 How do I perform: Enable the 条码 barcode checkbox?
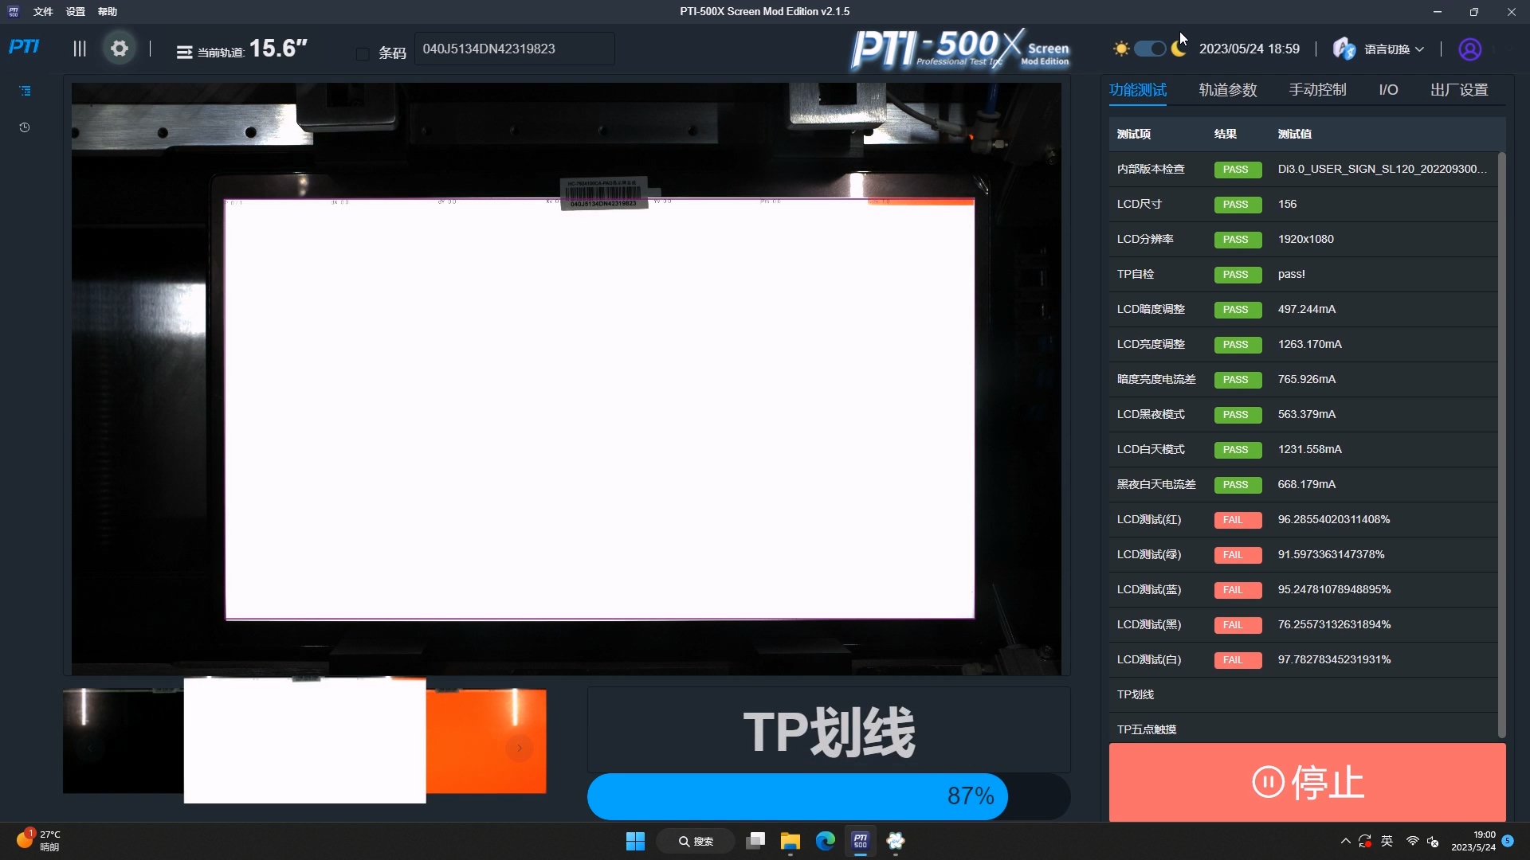pyautogui.click(x=363, y=53)
